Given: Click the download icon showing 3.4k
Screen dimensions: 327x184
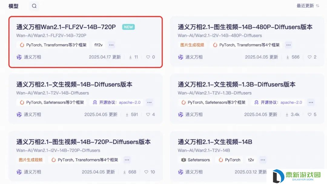Looking at the screenshot, I should [x=287, y=115].
